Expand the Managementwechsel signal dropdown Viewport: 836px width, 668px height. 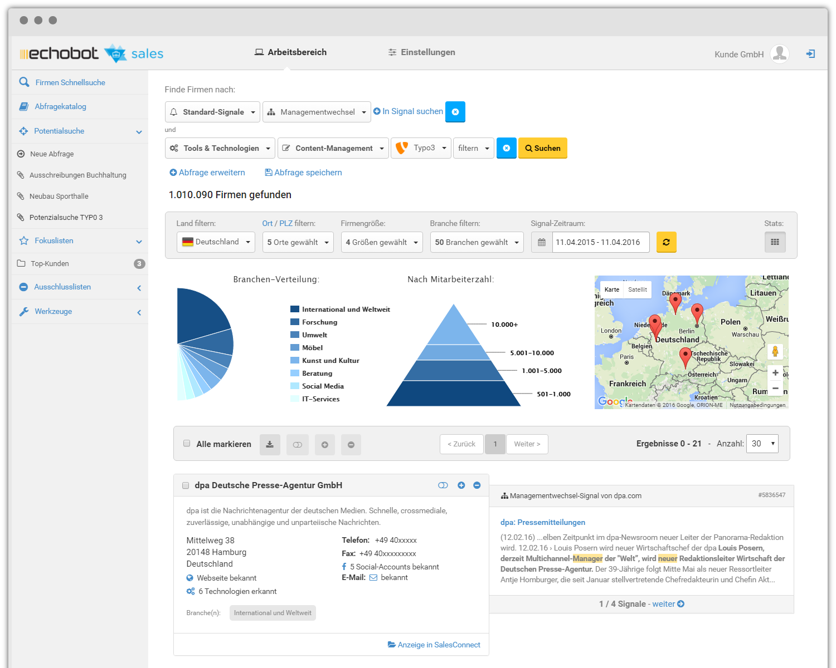tap(317, 112)
